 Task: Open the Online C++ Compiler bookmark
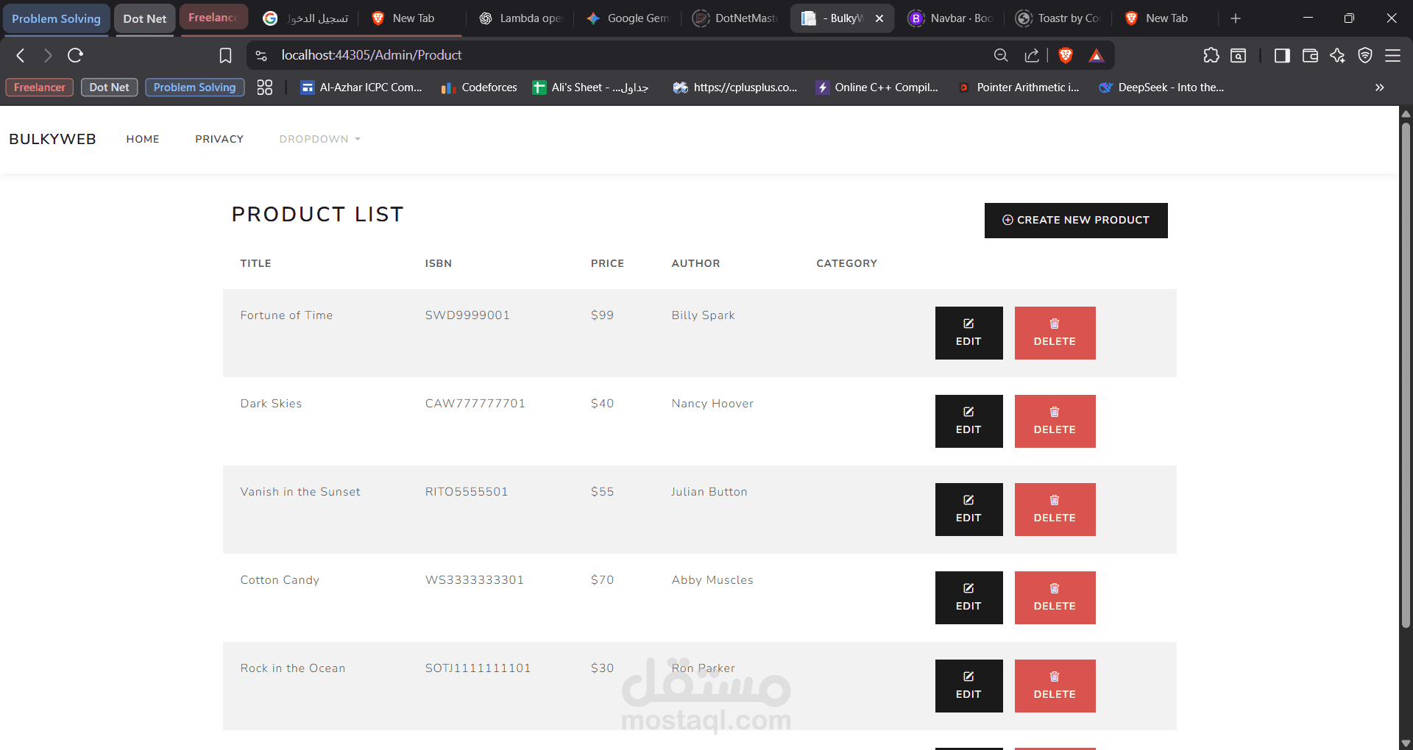pos(877,87)
